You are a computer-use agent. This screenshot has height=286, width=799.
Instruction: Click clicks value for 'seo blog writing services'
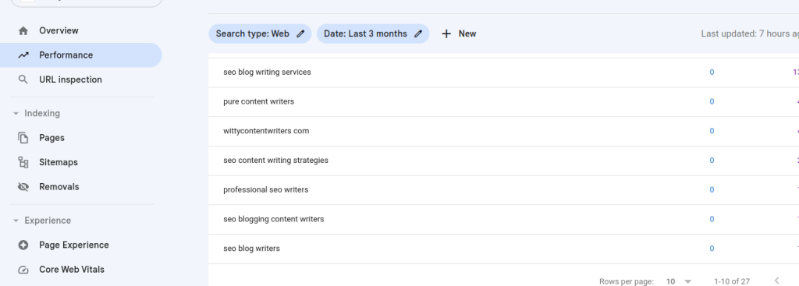pos(712,72)
